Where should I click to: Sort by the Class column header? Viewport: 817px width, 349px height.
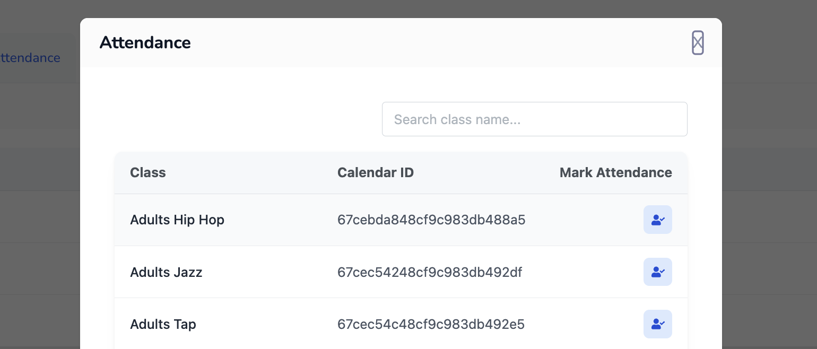pyautogui.click(x=148, y=172)
